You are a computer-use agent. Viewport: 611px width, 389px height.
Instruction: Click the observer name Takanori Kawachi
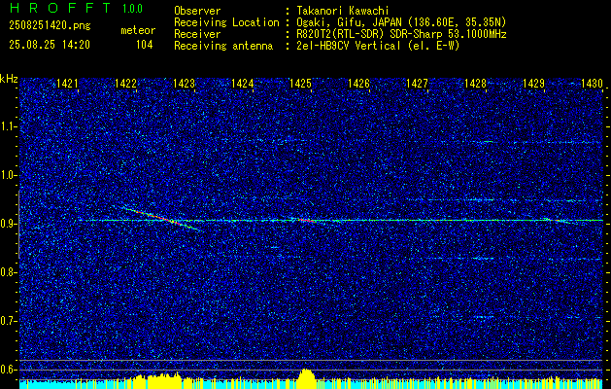[x=343, y=11]
